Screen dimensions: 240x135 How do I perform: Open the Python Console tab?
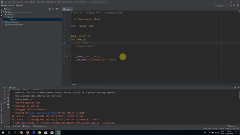tap(39, 126)
